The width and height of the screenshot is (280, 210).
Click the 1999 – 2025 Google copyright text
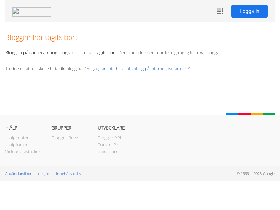[x=255, y=174]
